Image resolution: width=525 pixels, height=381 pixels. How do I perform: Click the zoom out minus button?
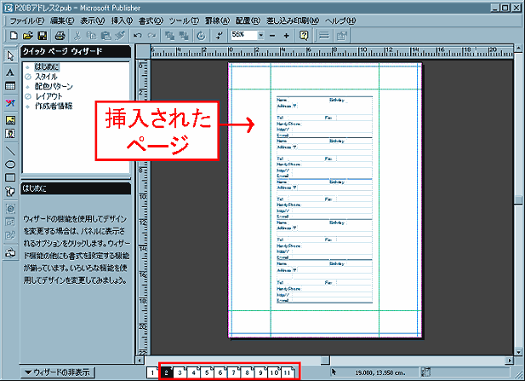click(x=273, y=36)
